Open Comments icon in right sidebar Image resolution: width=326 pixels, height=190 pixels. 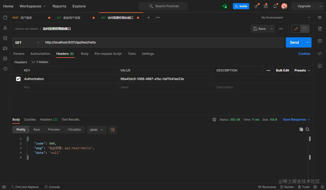[x=320, y=41]
